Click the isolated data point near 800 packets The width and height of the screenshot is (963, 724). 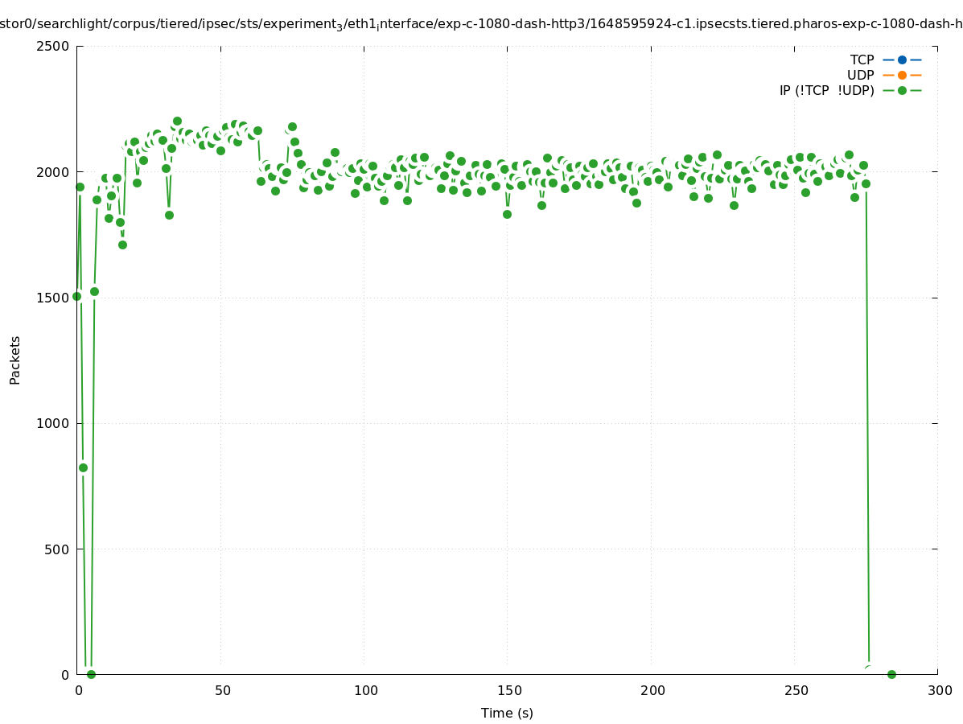83,467
